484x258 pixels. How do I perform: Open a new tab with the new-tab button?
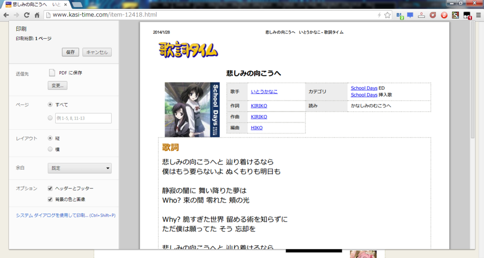tap(77, 5)
